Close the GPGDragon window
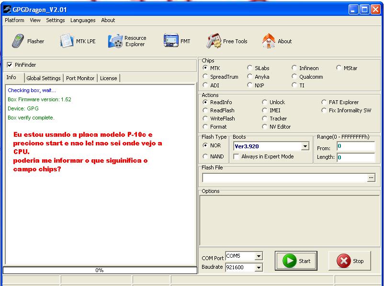Screen dimensions: 384x286 pyautogui.click(x=375, y=10)
